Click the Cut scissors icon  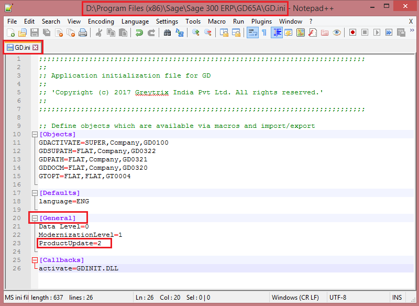click(99, 32)
